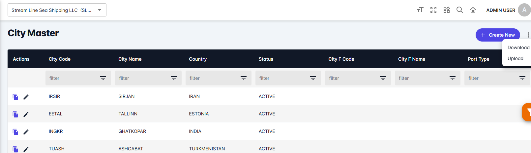Edit the TALLINN row with pencil icon

[x=26, y=114]
